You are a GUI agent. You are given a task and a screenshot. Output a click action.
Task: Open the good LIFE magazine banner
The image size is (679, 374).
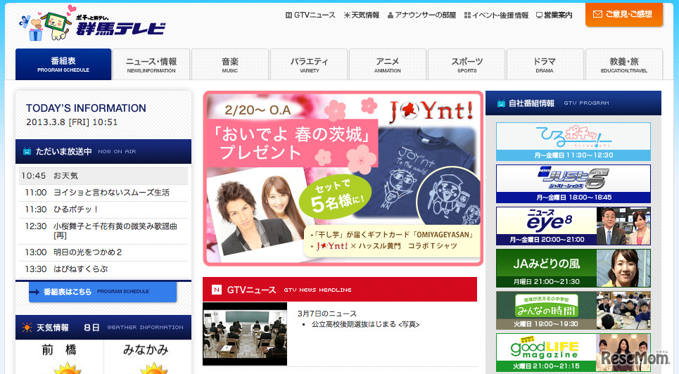coord(573,353)
